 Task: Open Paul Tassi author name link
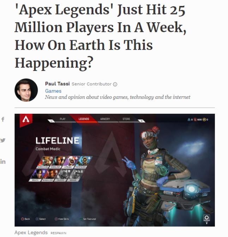[58, 84]
